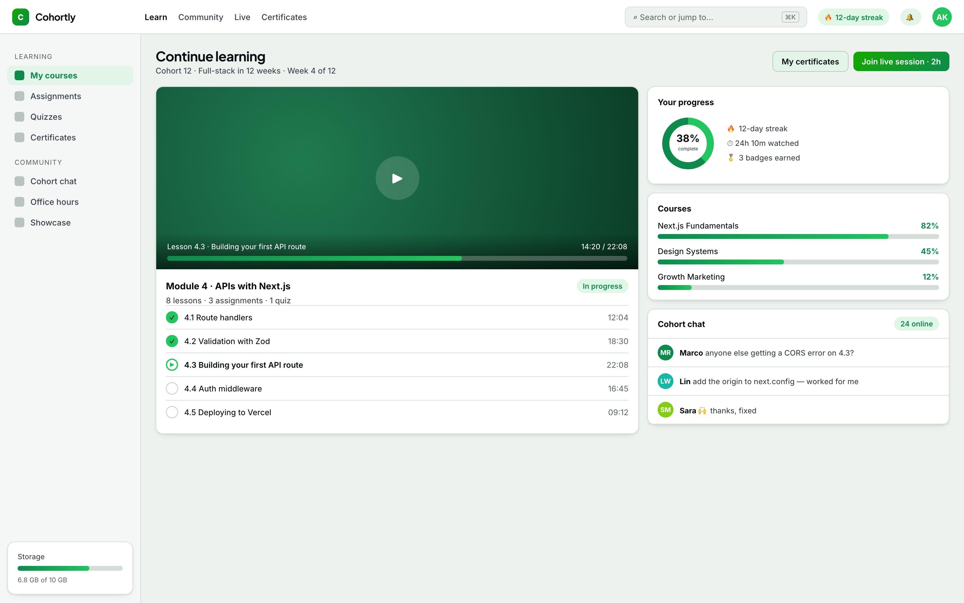Click the Office hours sidebar icon
Screen dimensions: 964x603
click(19, 202)
